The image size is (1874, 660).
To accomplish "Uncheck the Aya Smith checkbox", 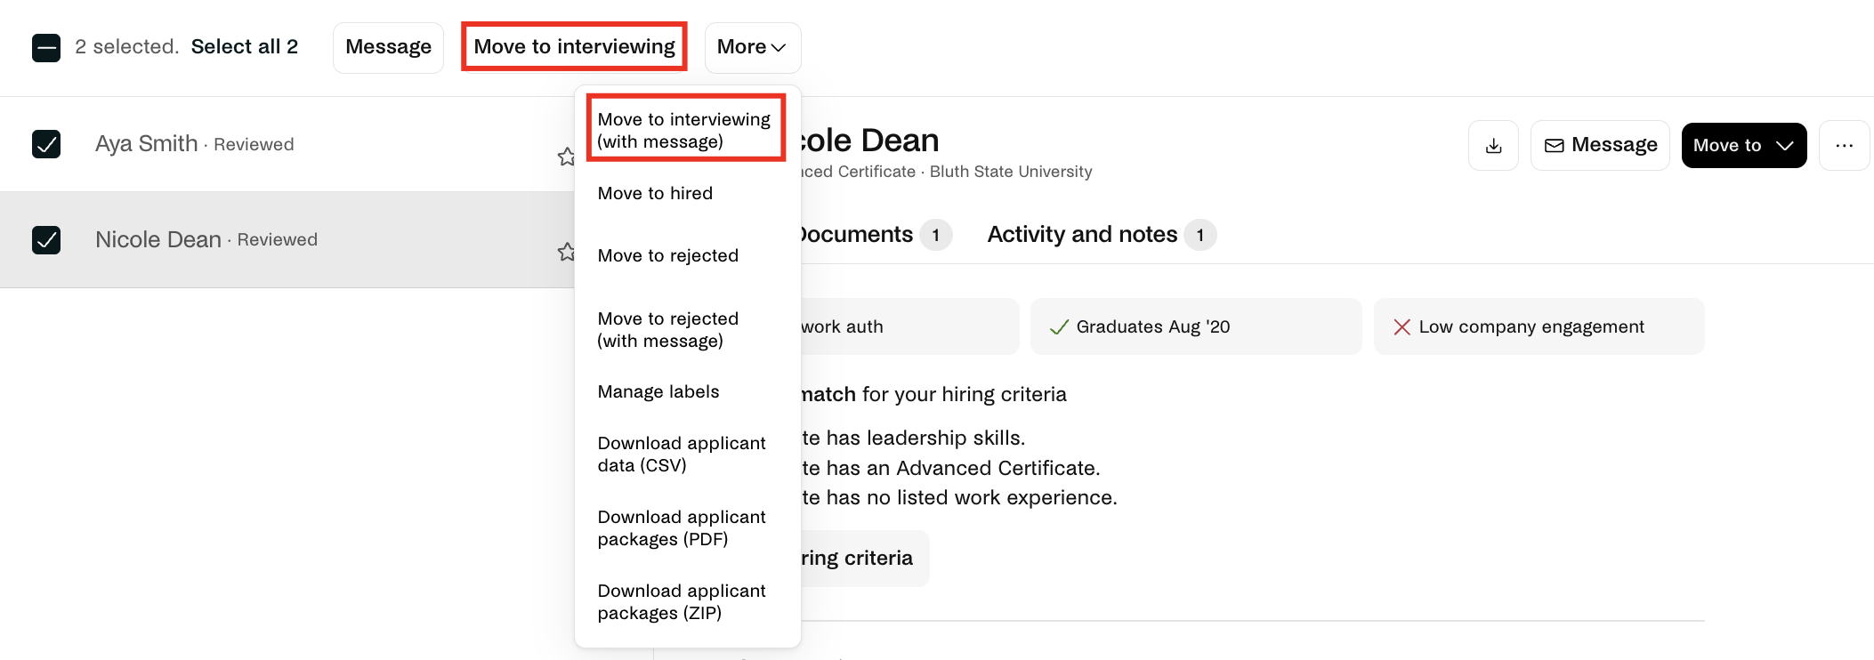I will [x=46, y=144].
